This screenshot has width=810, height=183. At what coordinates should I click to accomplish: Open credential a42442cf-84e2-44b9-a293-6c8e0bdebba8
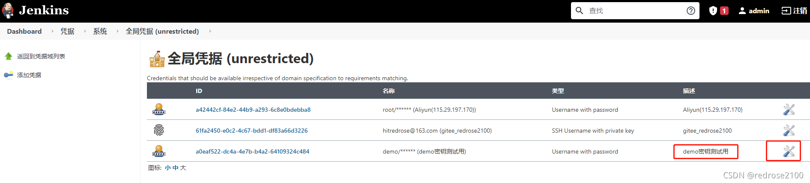coord(253,110)
